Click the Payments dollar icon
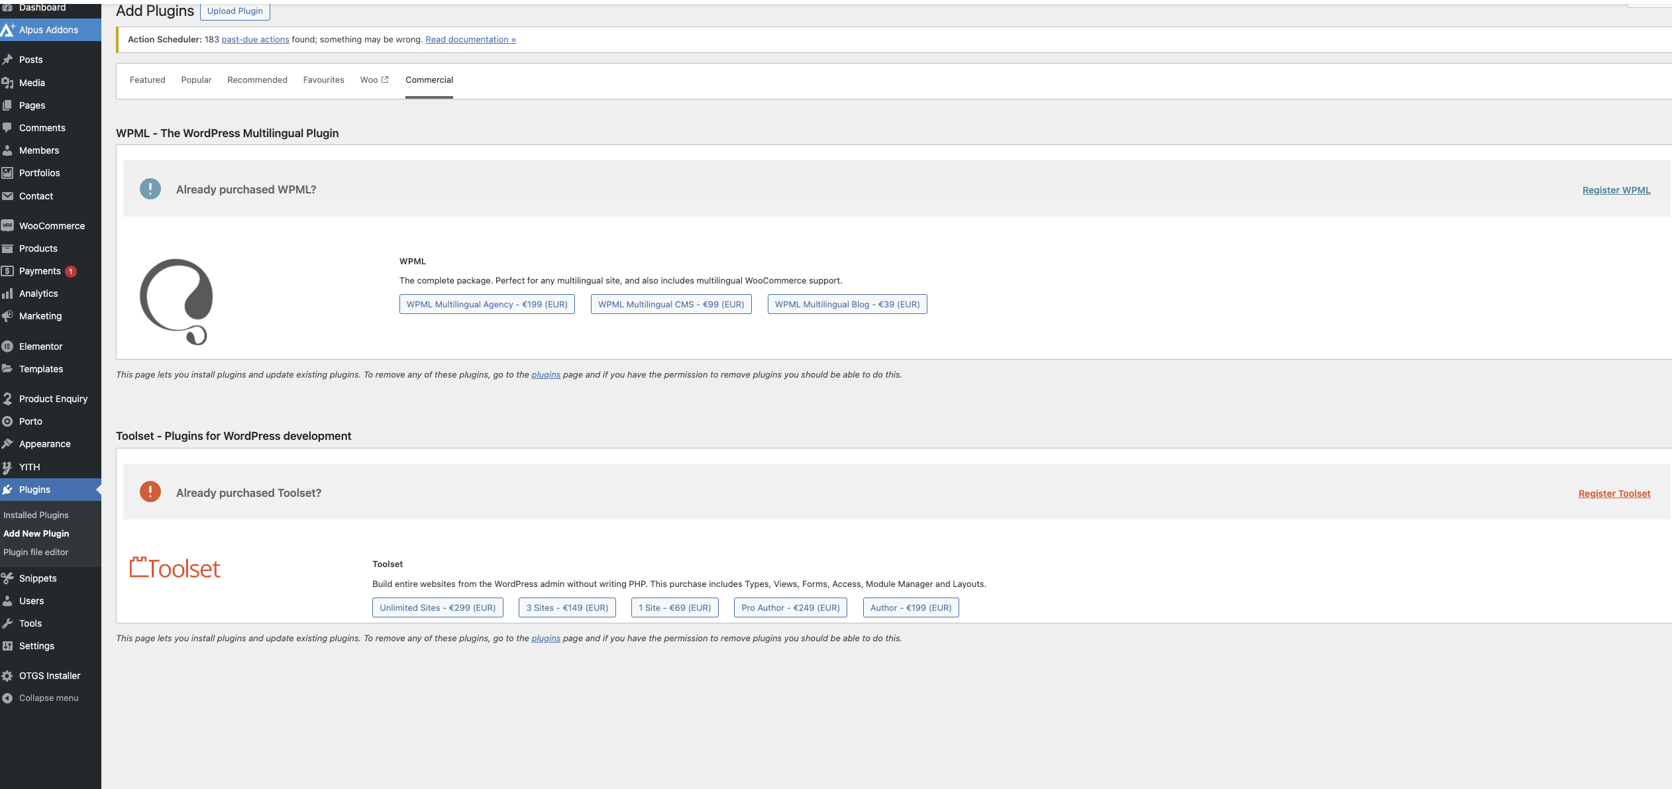Viewport: 1672px width, 789px height. 8,271
